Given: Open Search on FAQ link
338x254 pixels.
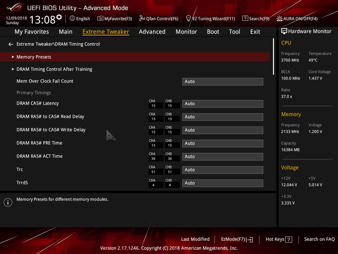Looking at the screenshot, I should 320,239.
